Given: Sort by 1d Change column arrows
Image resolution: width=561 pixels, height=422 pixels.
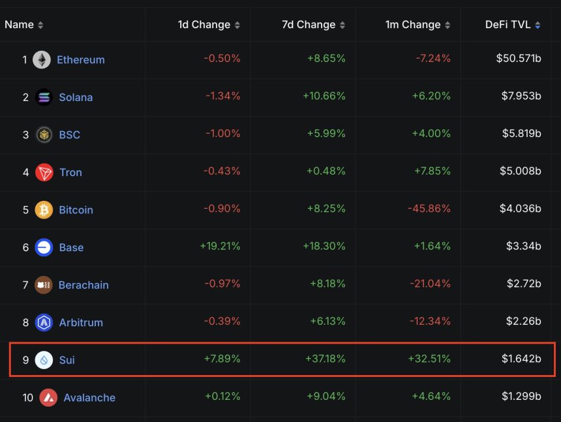Looking at the screenshot, I should point(237,25).
